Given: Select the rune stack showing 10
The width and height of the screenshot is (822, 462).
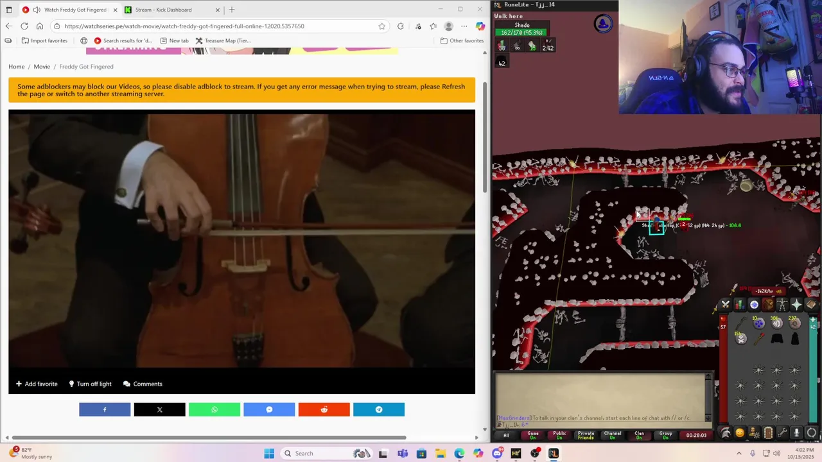Looking at the screenshot, I should click(759, 323).
